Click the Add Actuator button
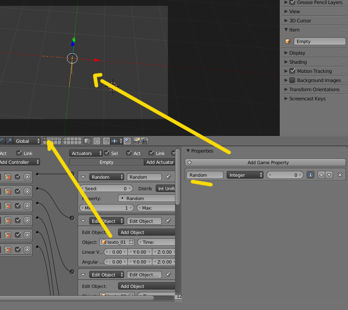The width and height of the screenshot is (348, 310). pyautogui.click(x=159, y=162)
